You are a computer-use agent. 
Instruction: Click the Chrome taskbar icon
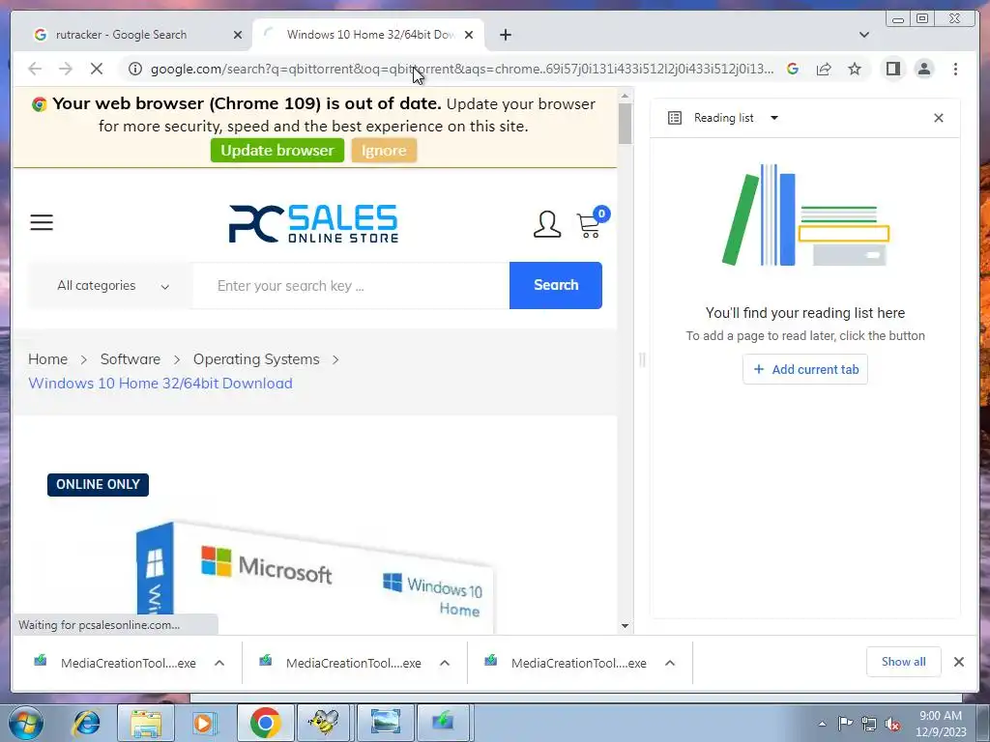click(265, 723)
